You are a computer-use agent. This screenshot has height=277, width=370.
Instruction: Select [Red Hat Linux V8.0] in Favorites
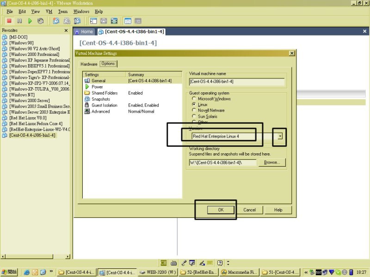click(x=28, y=118)
